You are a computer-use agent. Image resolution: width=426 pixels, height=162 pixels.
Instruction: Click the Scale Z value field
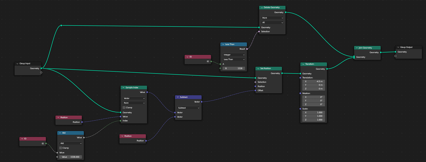point(314,120)
